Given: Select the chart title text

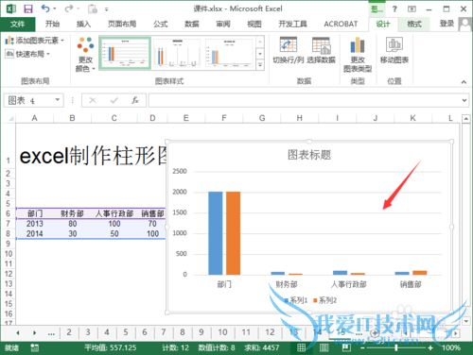Looking at the screenshot, I should [x=309, y=155].
